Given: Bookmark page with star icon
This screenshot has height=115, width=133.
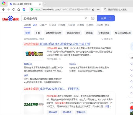Looking at the screenshot, I should tap(93, 9).
